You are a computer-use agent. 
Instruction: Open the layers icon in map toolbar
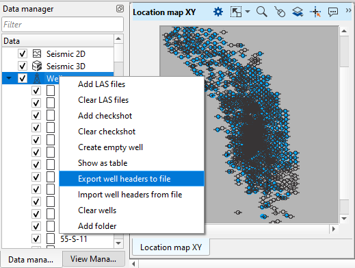point(298,12)
